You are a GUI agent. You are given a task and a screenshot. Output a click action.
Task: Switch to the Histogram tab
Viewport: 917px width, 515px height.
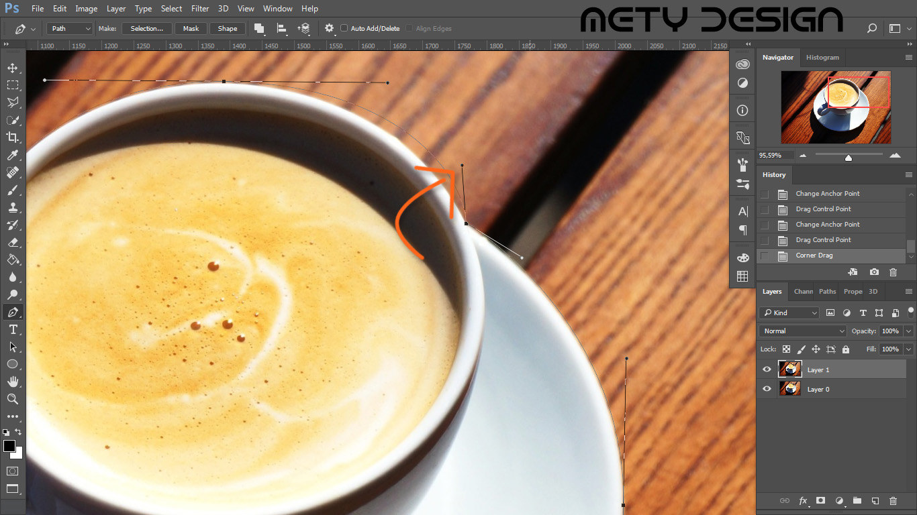[x=822, y=58]
